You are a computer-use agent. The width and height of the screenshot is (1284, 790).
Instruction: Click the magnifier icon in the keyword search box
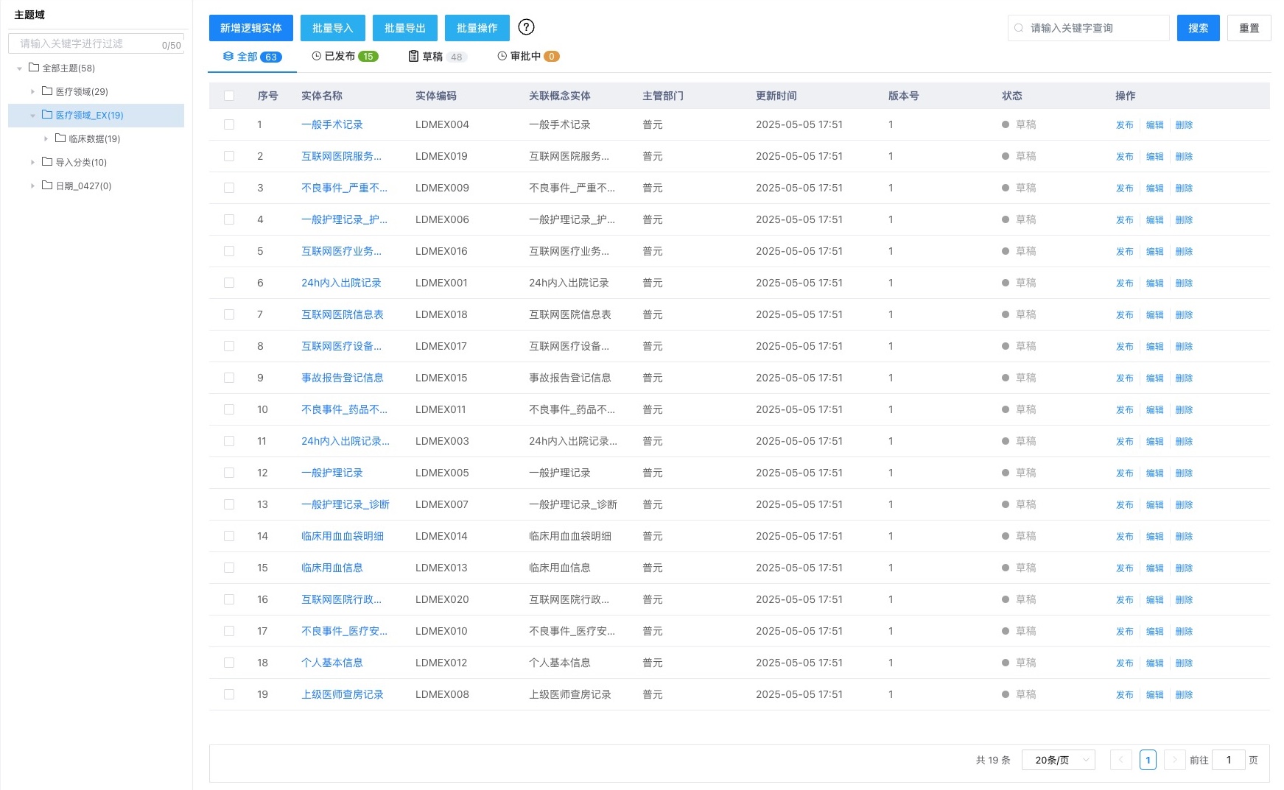click(x=1018, y=28)
